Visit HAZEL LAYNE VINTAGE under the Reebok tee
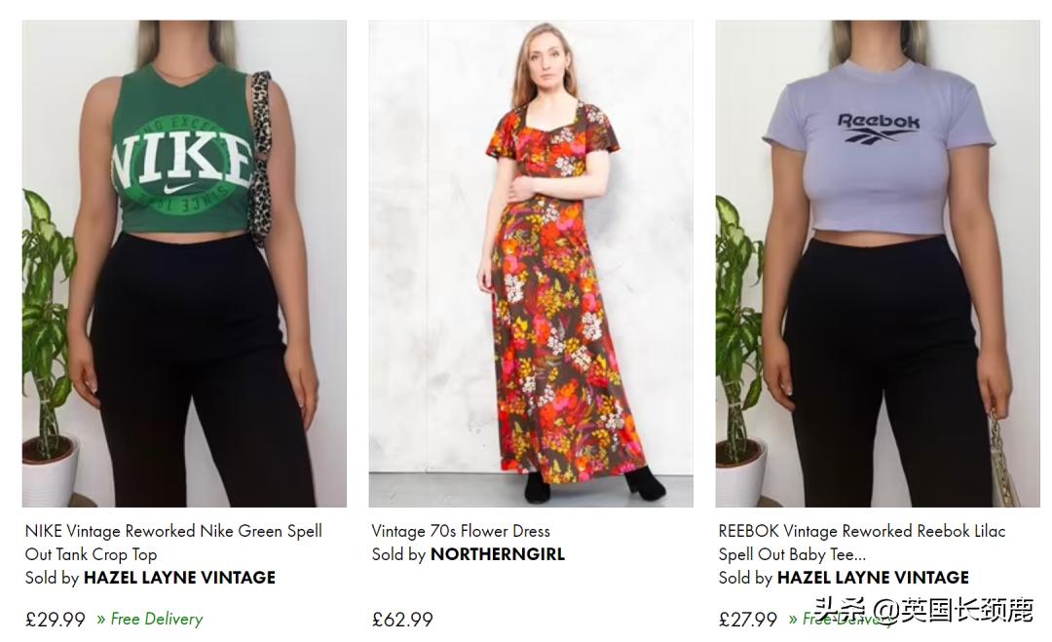Viewport: 1052px width, 642px height. click(x=872, y=577)
